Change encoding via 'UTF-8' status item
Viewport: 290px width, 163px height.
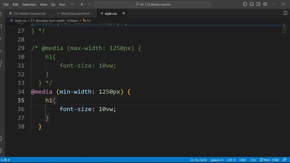click(231, 160)
